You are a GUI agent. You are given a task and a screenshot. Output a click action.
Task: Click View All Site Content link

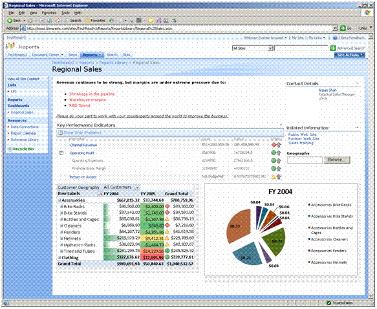[x=23, y=79]
